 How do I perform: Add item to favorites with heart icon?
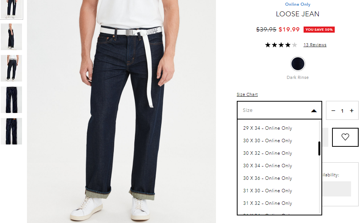click(x=345, y=137)
